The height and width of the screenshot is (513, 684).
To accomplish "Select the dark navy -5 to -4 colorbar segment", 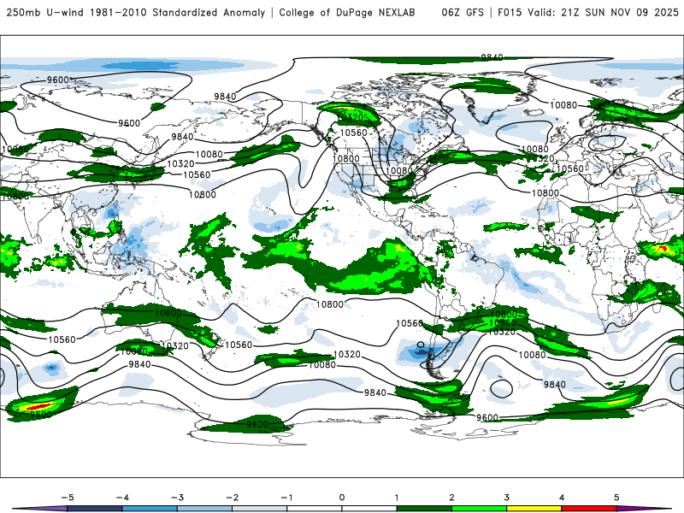I will (95, 509).
